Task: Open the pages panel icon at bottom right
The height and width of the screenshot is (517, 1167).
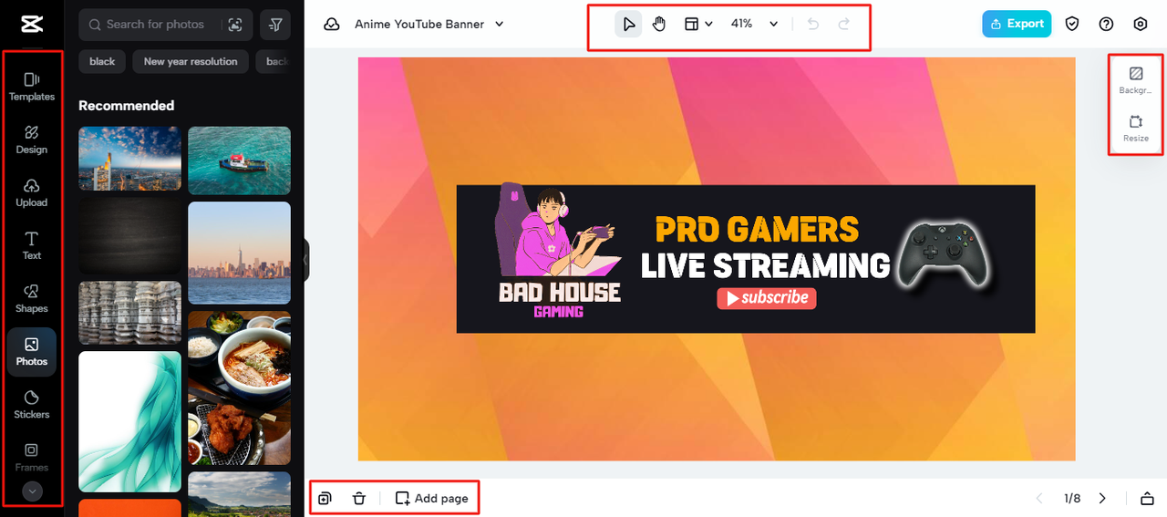Action: point(1147,499)
